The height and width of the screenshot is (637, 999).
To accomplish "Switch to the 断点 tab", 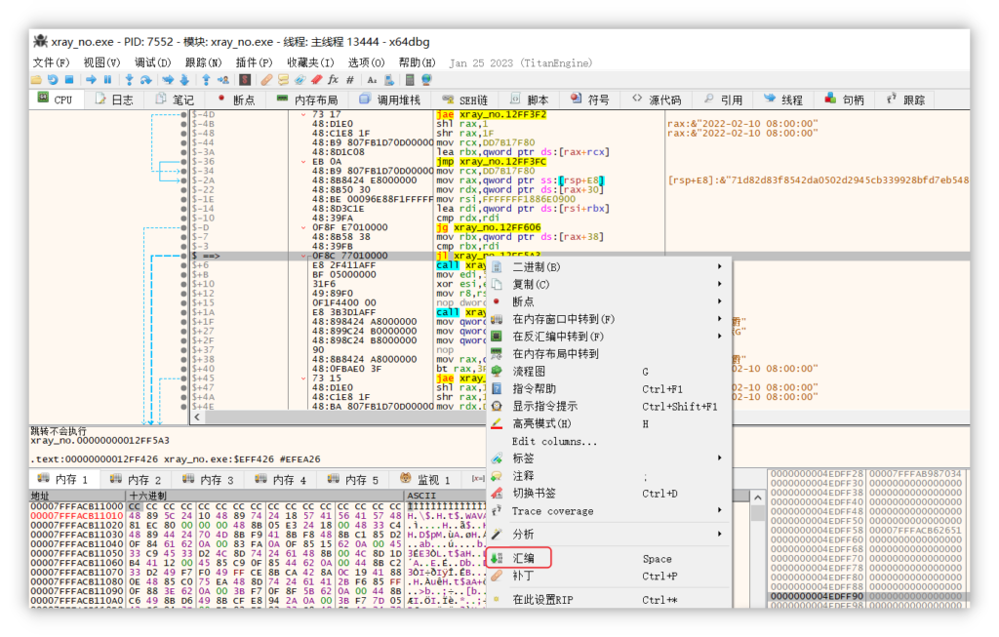I will tap(236, 100).
